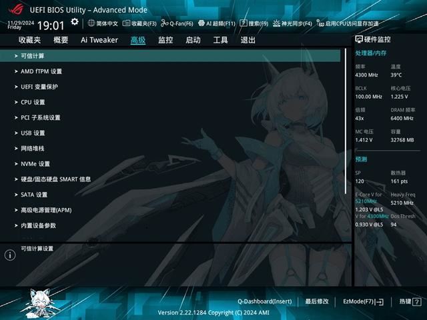Click Q-Dashboard(Insert) button
The width and height of the screenshot is (427, 320).
click(x=264, y=301)
